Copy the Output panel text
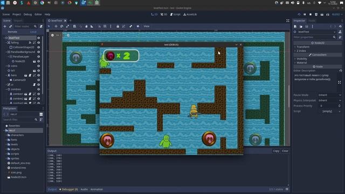 pyautogui.click(x=276, y=151)
